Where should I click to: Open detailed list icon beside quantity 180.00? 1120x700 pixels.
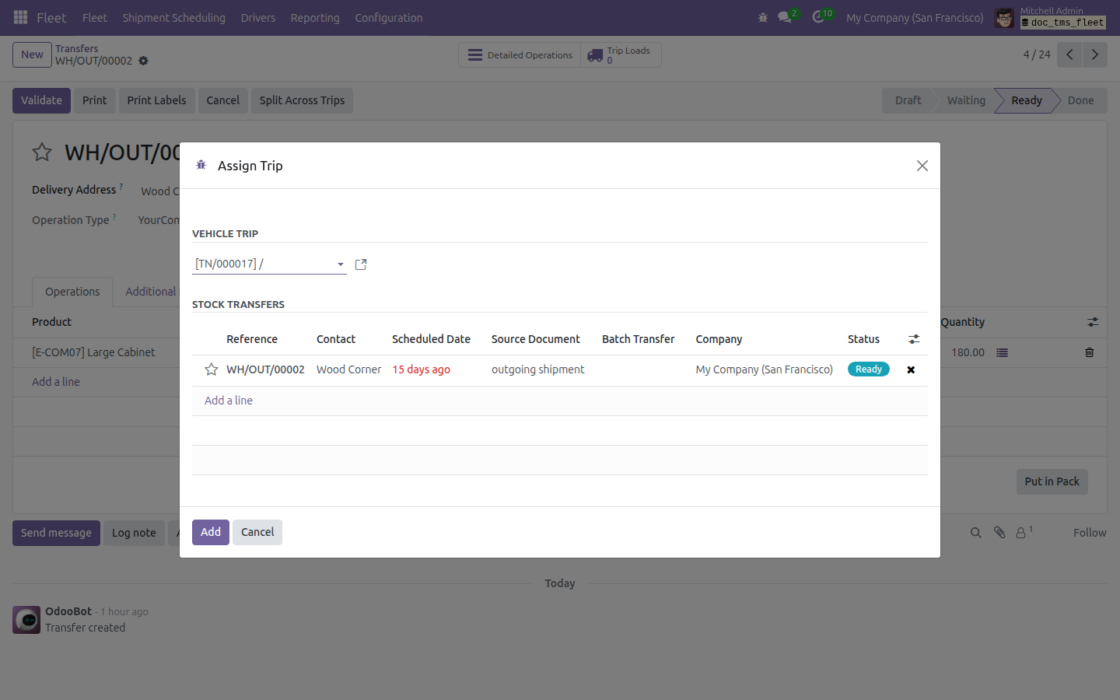1003,352
